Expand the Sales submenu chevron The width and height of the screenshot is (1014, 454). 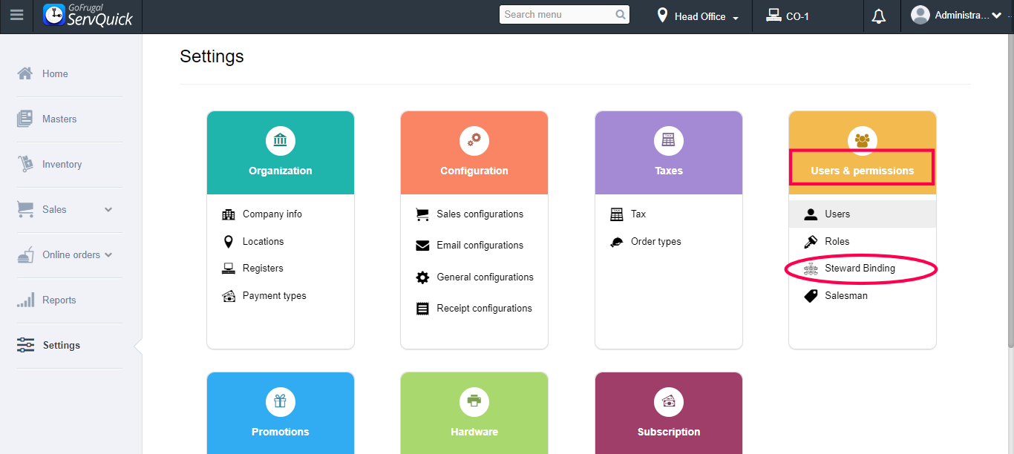click(x=108, y=210)
